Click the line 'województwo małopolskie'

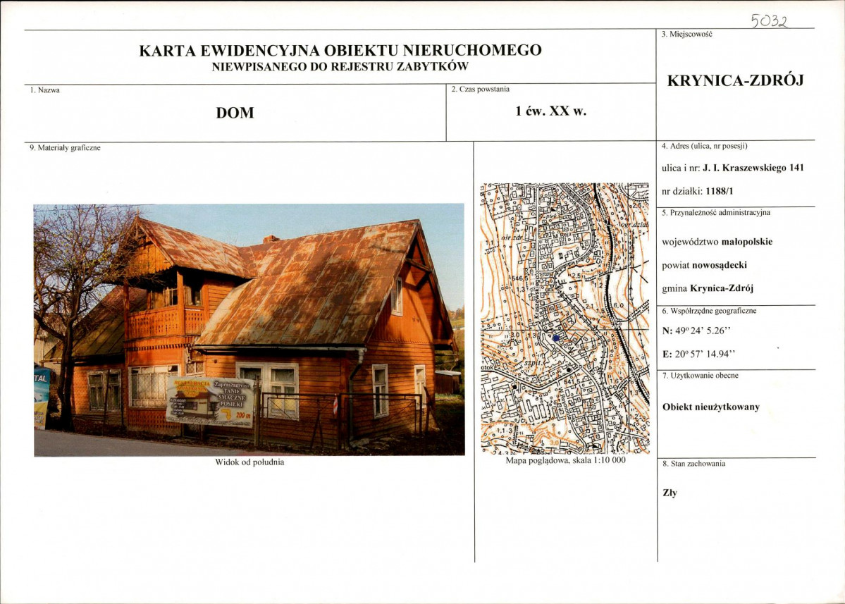[x=717, y=242]
